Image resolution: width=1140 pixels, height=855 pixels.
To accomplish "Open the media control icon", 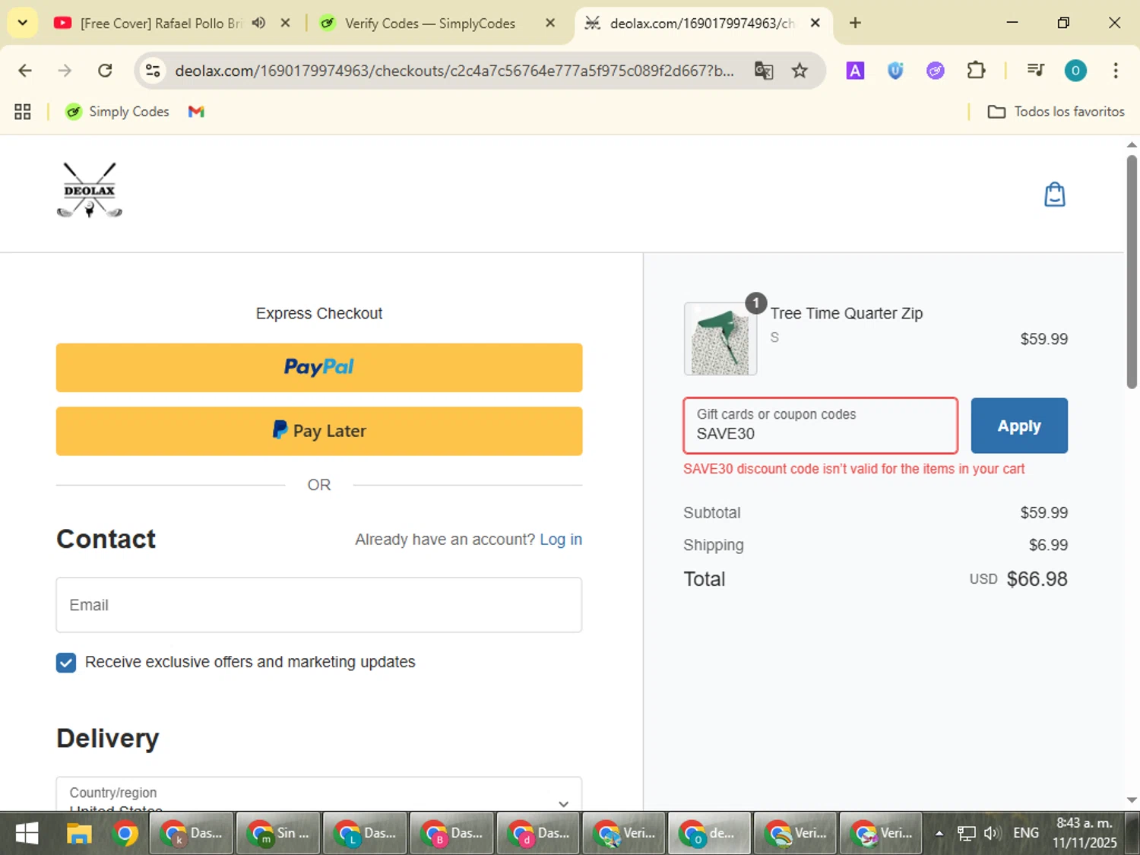I will tap(1035, 71).
